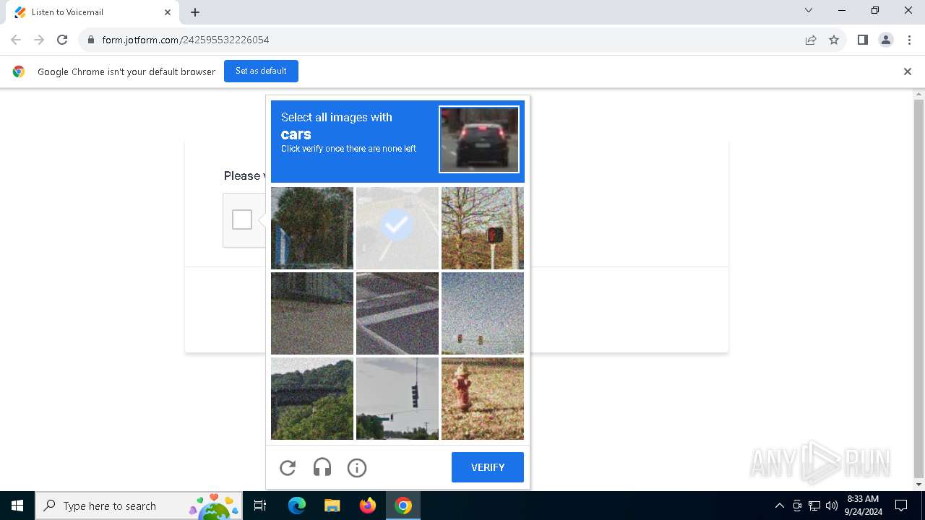The image size is (925, 520).
Task: Share this page icon
Action: pyautogui.click(x=811, y=40)
